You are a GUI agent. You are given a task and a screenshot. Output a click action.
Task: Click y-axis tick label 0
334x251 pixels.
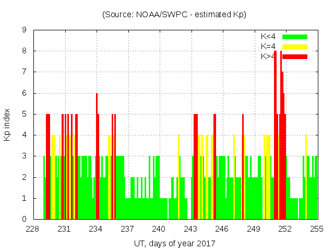pyautogui.click(x=25, y=219)
